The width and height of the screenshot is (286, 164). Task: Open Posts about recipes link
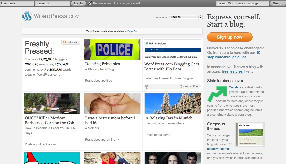click(x=40, y=144)
